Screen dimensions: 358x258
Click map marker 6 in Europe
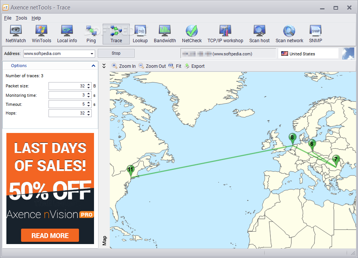coord(312,145)
